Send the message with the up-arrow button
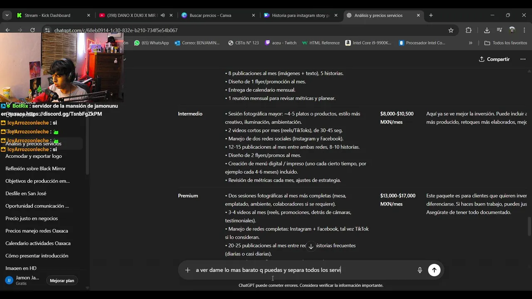 pos(434,270)
